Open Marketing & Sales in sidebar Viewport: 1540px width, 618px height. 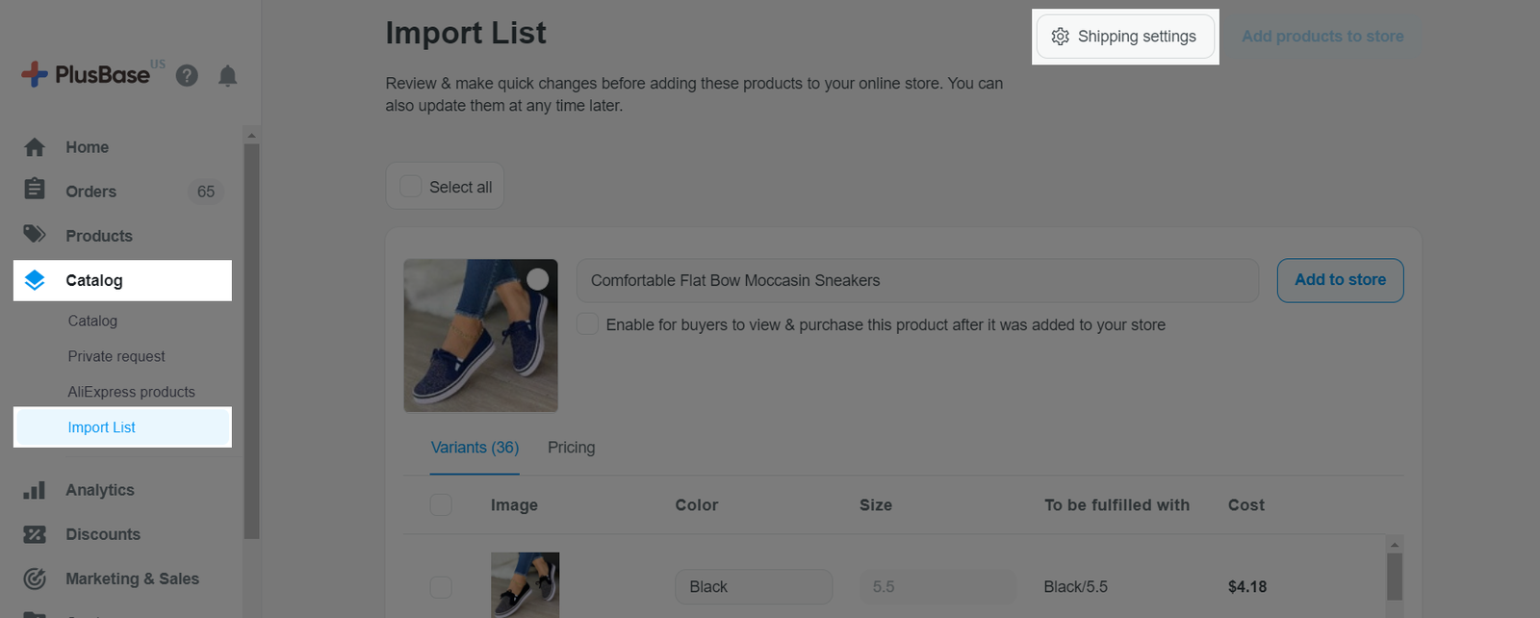pos(132,579)
